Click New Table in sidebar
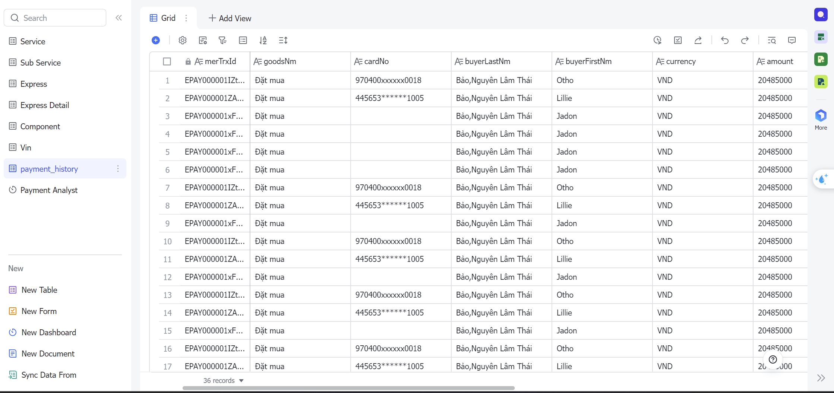The image size is (834, 393). [39, 290]
